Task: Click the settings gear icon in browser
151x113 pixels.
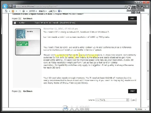Action: pyautogui.click(x=147, y=6)
